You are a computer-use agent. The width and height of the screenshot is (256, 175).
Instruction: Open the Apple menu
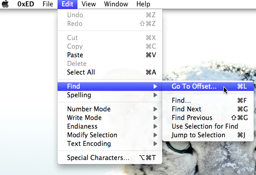pos(5,4)
